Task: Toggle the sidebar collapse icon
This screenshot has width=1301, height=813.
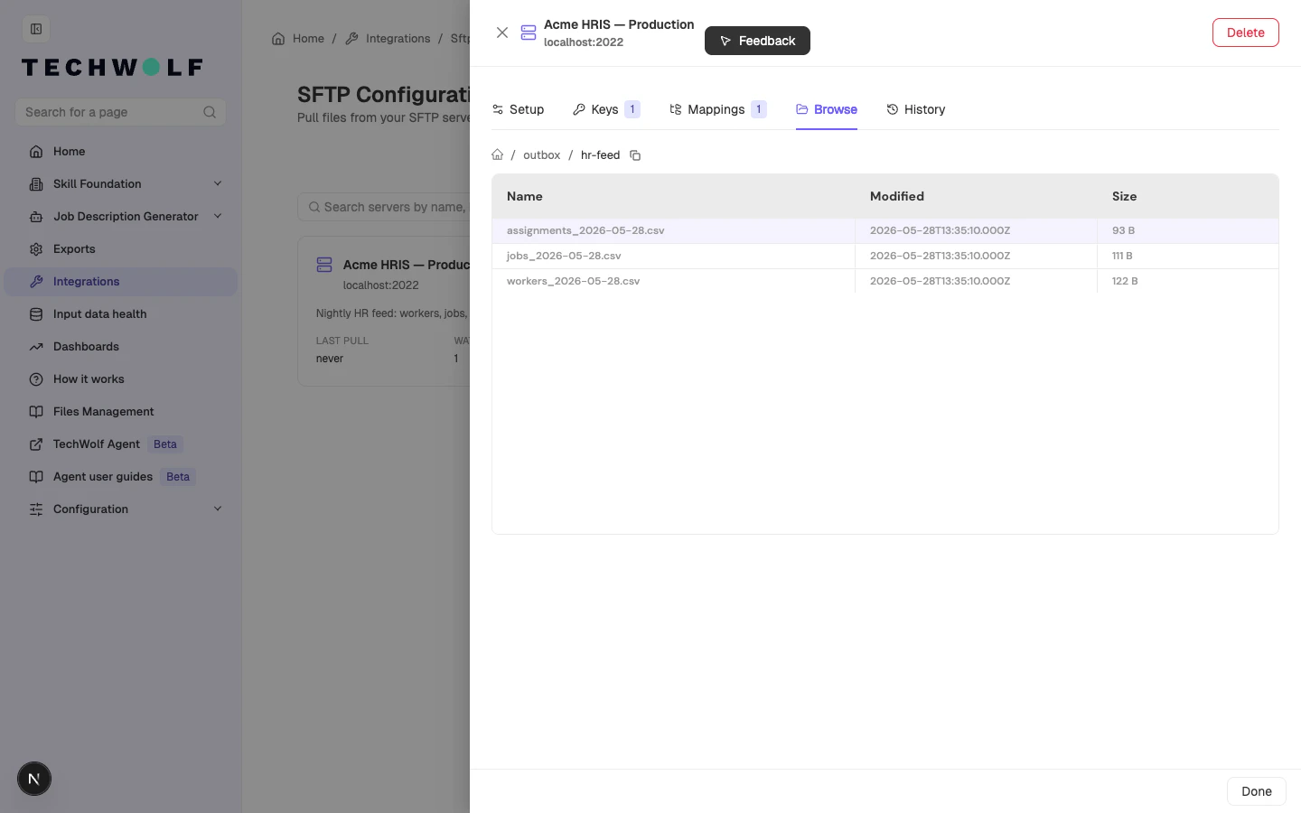Action: point(36,29)
